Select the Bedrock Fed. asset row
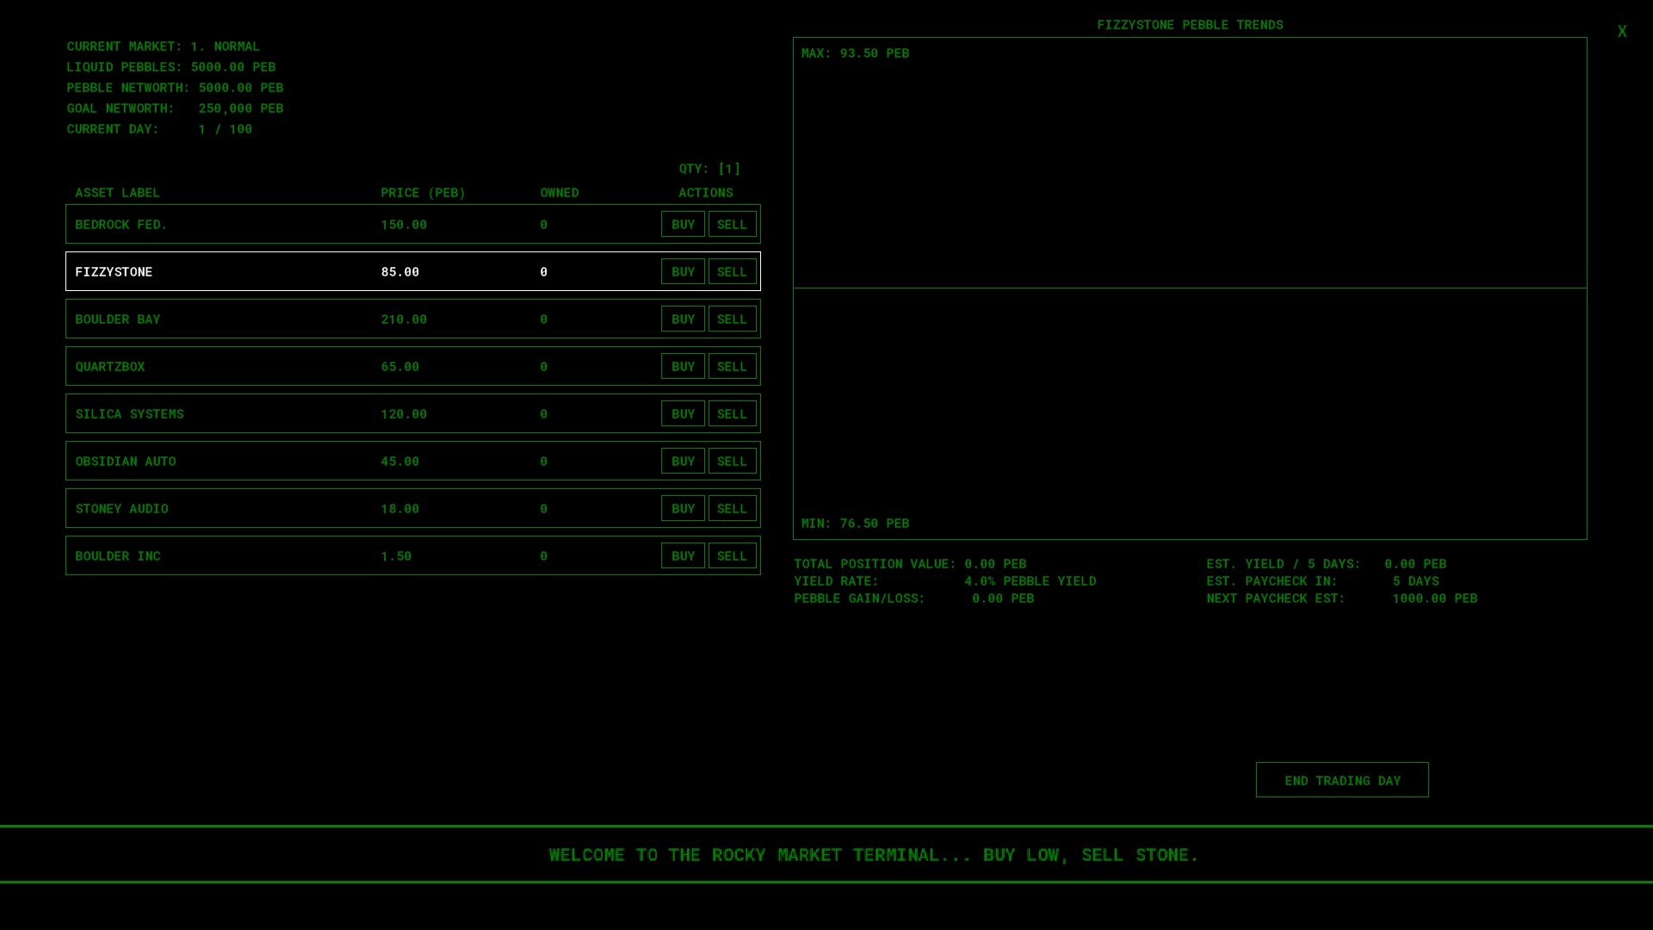1653x930 pixels. click(x=413, y=224)
